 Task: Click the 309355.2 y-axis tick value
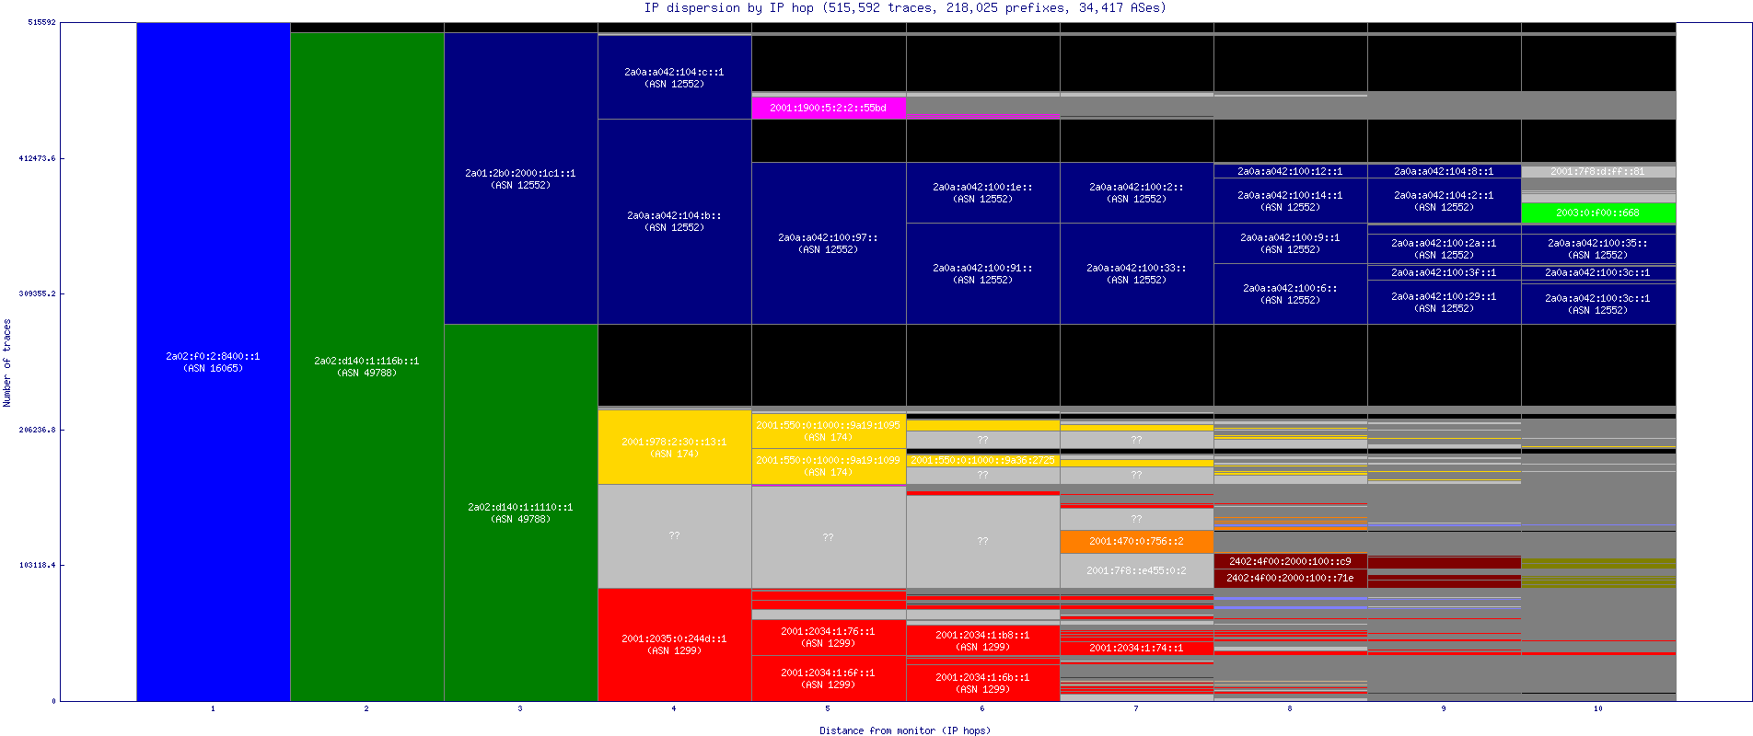pyautogui.click(x=37, y=293)
